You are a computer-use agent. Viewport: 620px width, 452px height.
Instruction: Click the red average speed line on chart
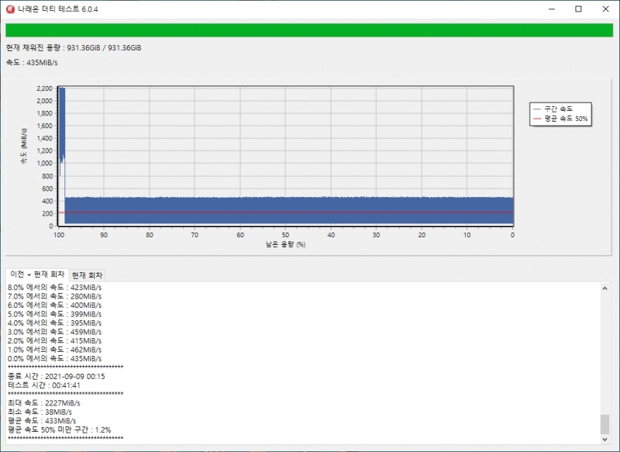point(287,212)
